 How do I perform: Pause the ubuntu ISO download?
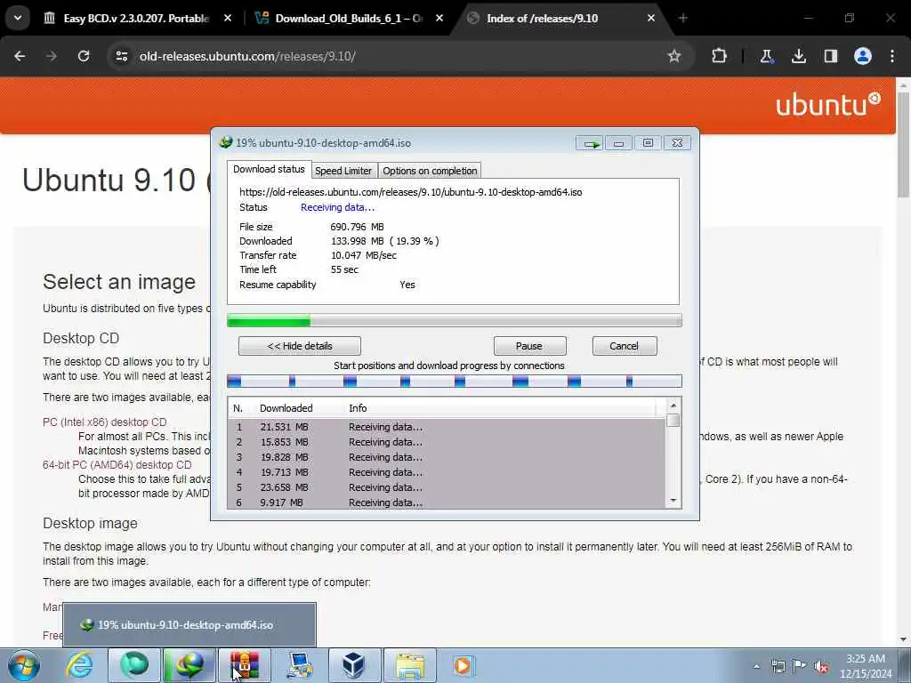click(x=529, y=346)
